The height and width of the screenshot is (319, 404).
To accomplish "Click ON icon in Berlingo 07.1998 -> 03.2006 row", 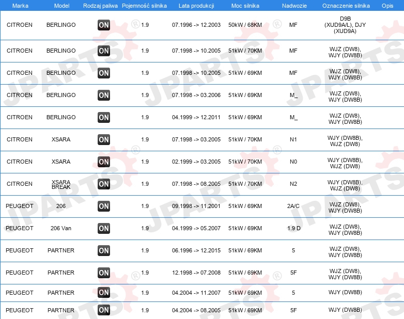I will point(104,95).
